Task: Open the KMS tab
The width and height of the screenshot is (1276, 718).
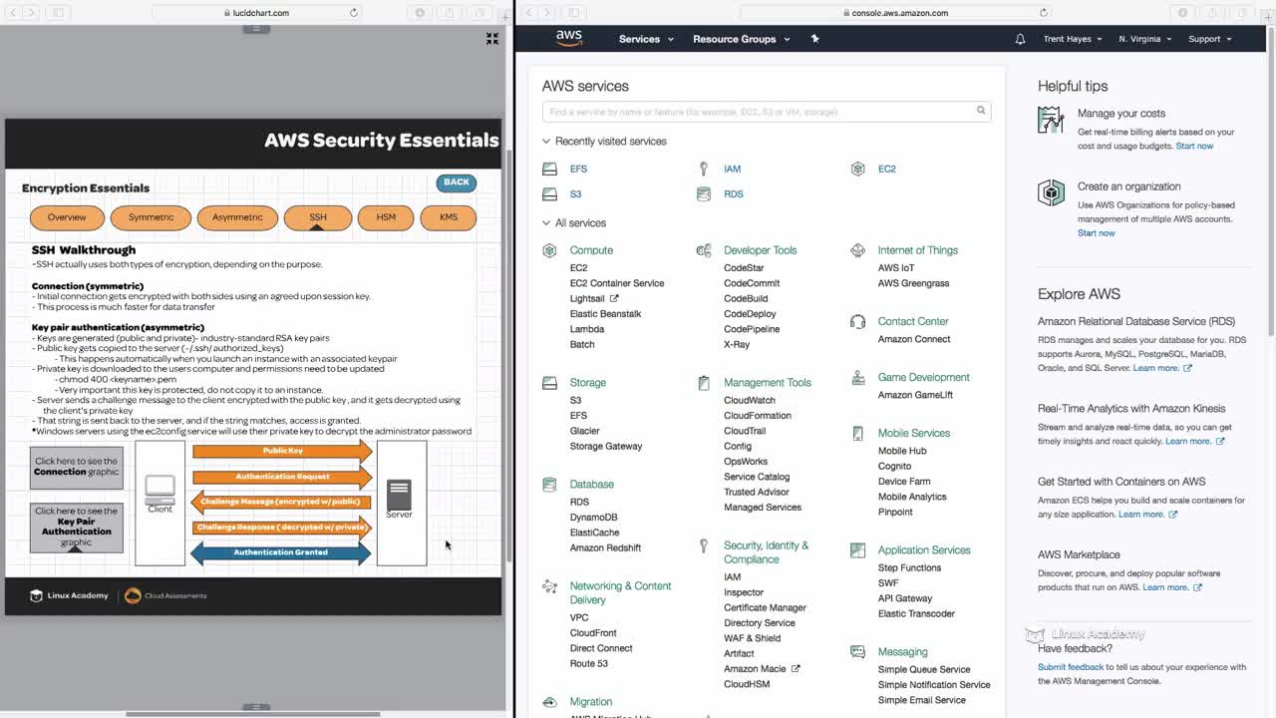Action: 449,217
